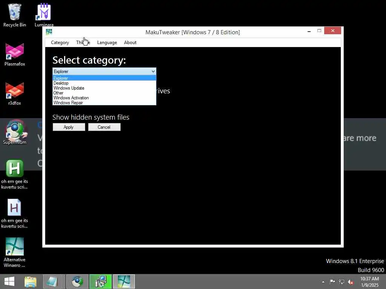Open the Action Center flag icon

(x=332, y=281)
